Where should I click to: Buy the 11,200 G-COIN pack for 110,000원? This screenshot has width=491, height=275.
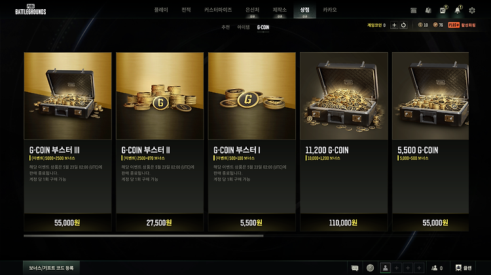[344, 223]
